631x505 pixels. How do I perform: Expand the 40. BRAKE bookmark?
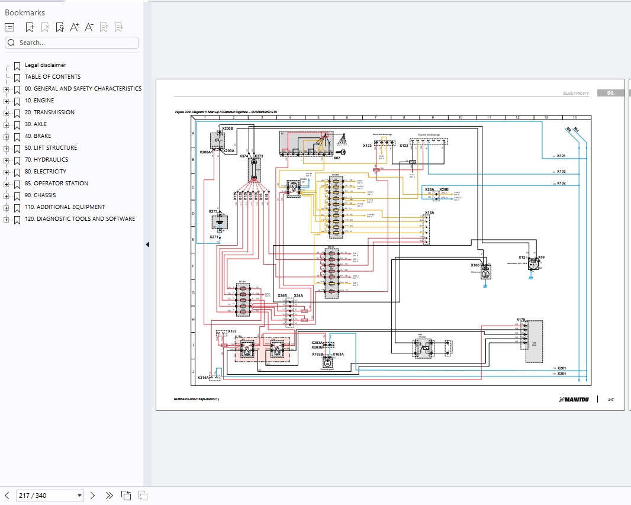pos(6,137)
